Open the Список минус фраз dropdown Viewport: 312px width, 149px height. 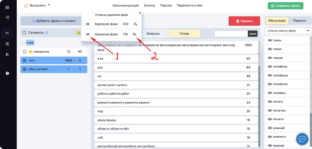(x=288, y=31)
